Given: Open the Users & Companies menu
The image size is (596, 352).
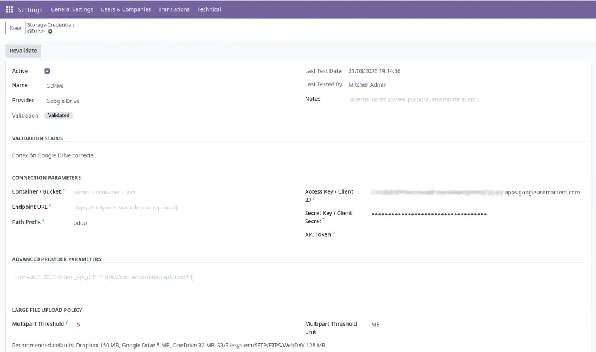Looking at the screenshot, I should pos(126,9).
